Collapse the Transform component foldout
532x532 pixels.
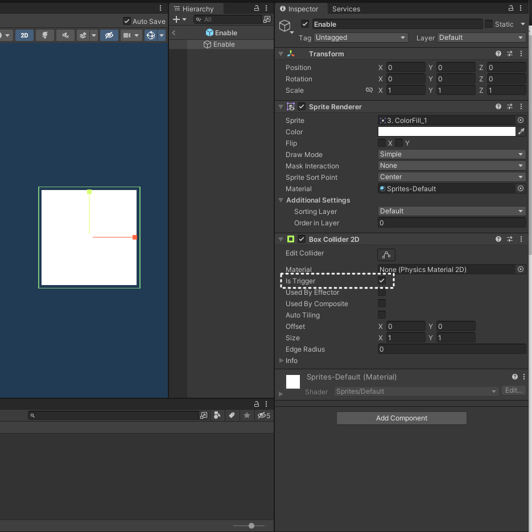point(281,53)
